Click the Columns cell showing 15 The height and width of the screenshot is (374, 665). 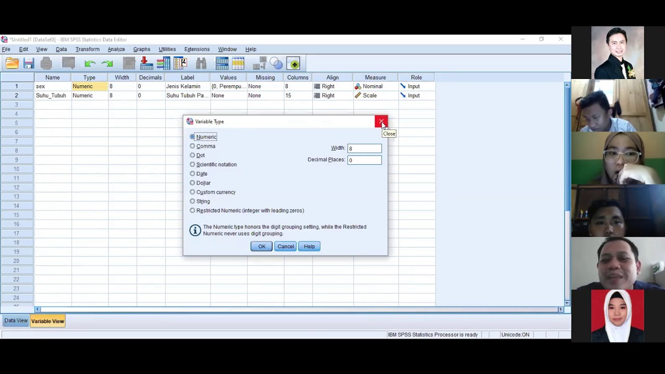298,96
